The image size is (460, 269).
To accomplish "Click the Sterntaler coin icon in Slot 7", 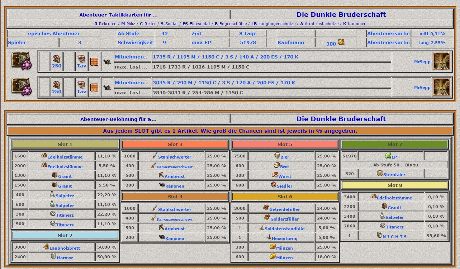I will 380,173.
